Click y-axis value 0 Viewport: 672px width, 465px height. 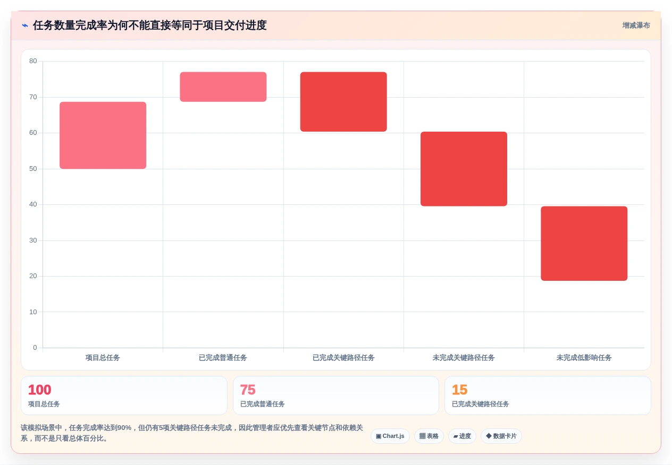[35, 348]
